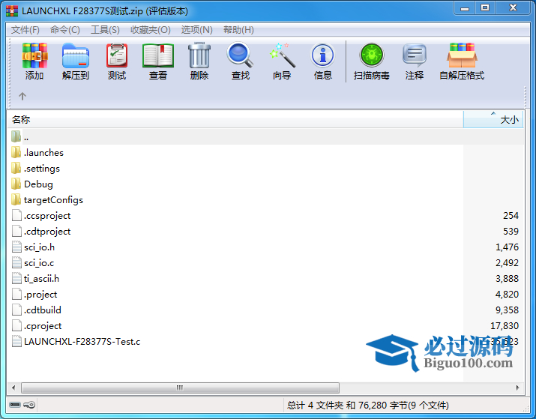The image size is (536, 419).
Task: Select the .cproject file name
Action: pyautogui.click(x=43, y=326)
